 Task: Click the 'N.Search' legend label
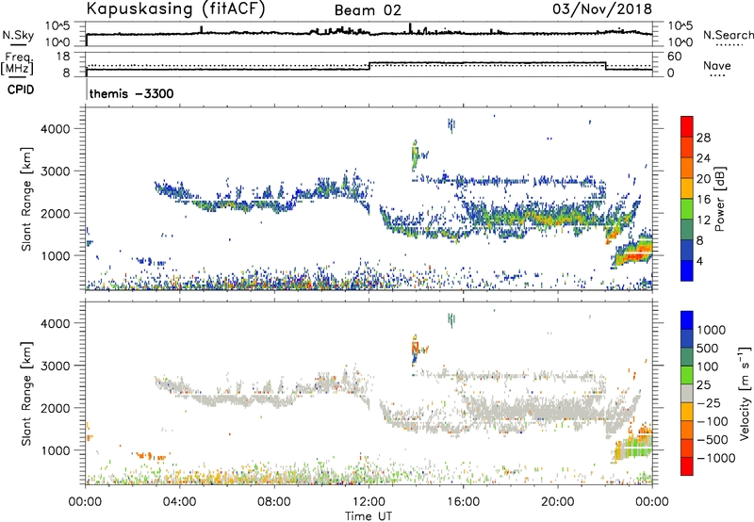point(728,35)
